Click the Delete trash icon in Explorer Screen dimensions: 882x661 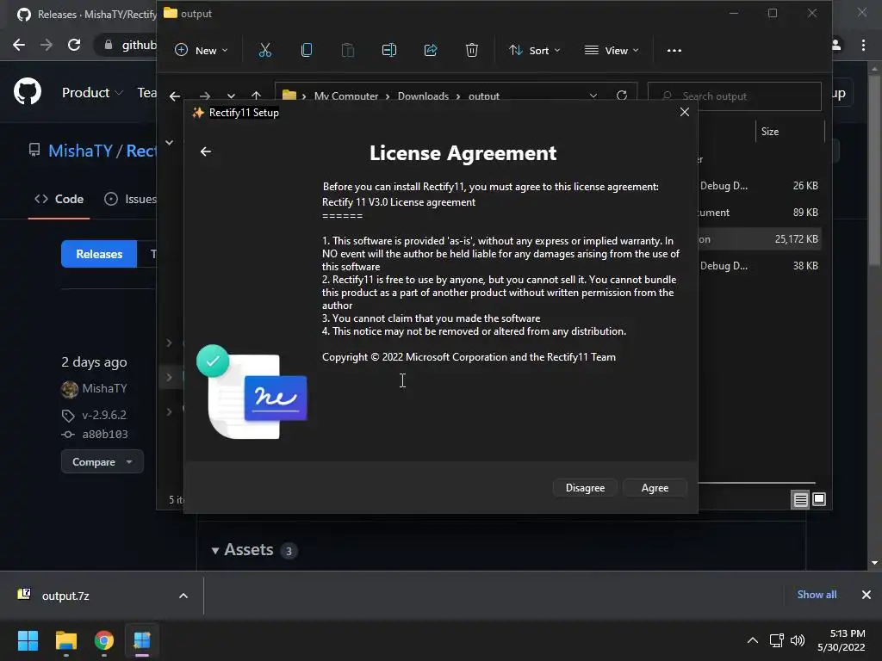pyautogui.click(x=472, y=51)
